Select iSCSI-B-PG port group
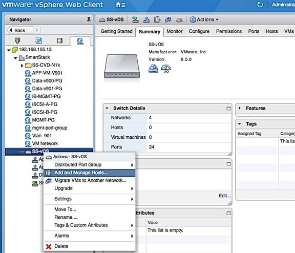The image size is (295, 253). click(45, 112)
